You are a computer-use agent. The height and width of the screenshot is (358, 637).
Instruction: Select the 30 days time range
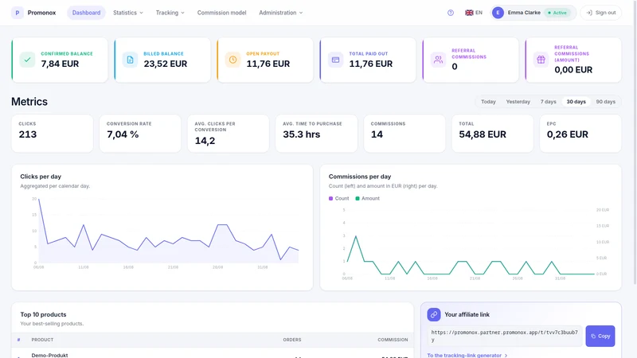point(576,102)
